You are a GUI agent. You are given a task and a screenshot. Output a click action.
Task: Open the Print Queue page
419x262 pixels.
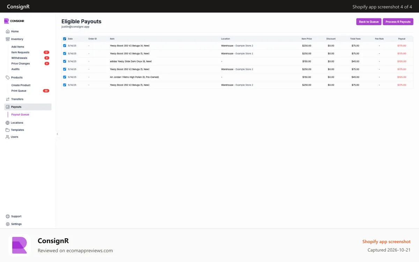pyautogui.click(x=19, y=91)
